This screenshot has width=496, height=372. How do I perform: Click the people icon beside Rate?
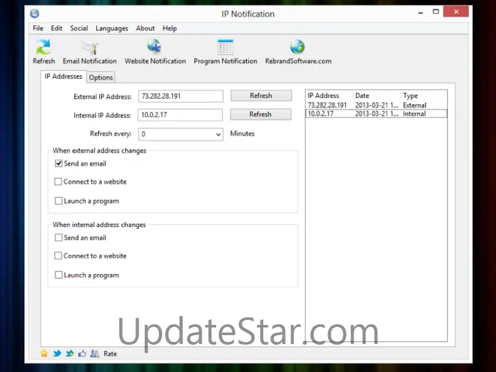tap(94, 354)
